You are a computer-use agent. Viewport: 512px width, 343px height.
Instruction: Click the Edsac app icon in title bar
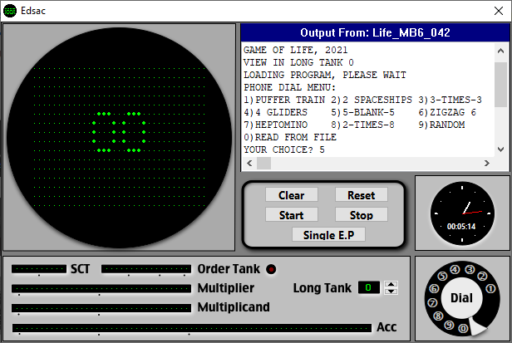[10, 10]
